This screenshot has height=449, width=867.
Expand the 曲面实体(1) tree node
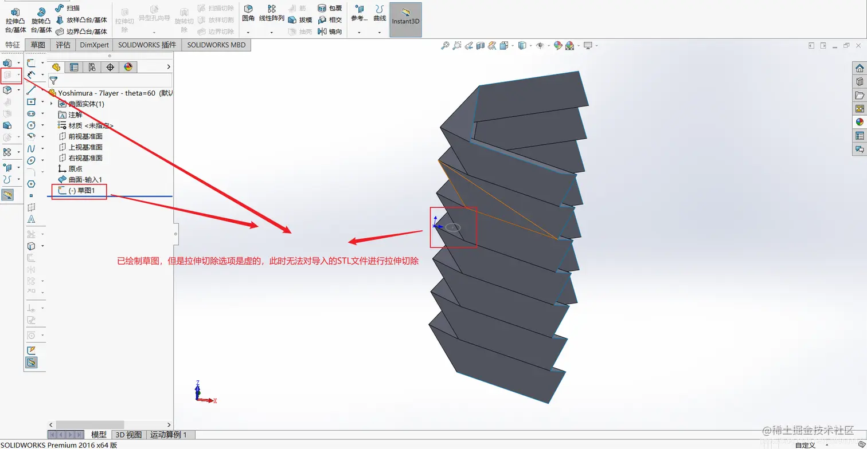[52, 104]
